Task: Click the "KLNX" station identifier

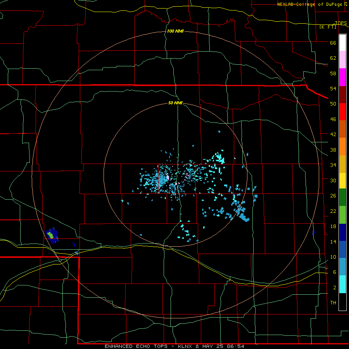Action: (x=186, y=346)
